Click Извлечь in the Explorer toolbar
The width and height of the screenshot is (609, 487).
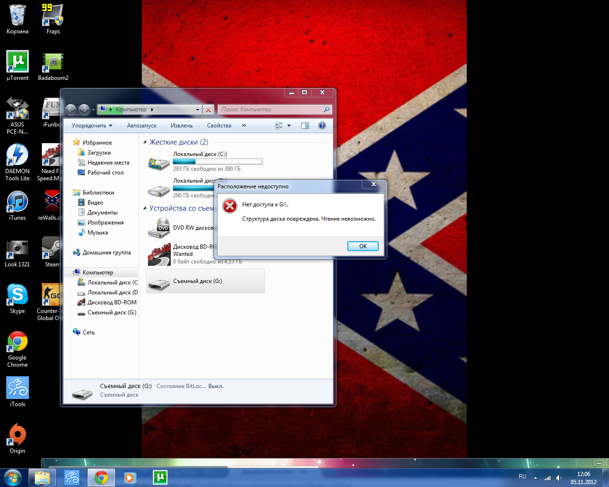pos(182,126)
